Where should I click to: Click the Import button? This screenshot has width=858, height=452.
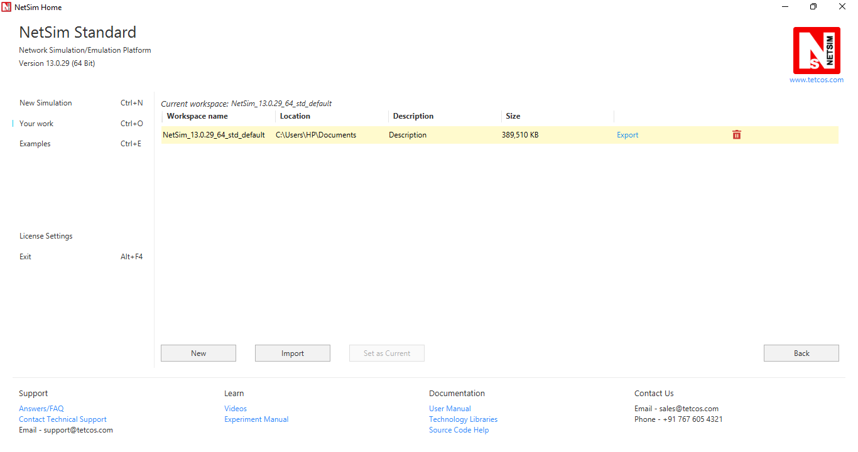pos(293,353)
